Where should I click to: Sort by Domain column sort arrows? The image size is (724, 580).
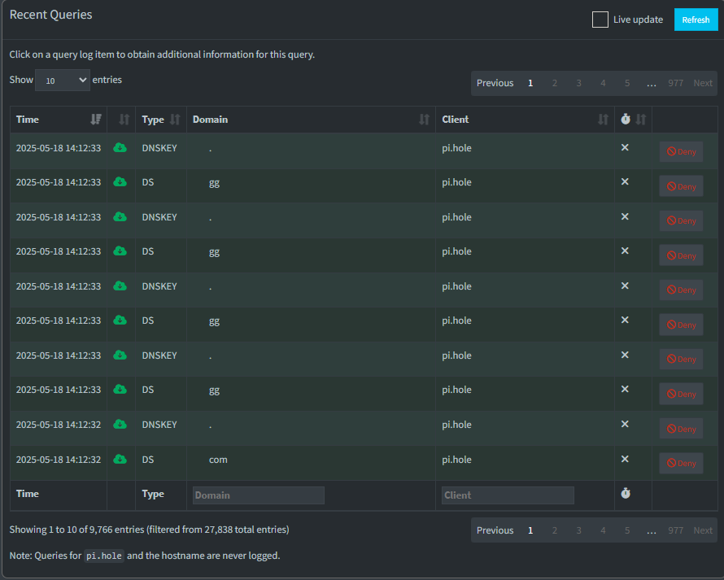[x=424, y=120]
